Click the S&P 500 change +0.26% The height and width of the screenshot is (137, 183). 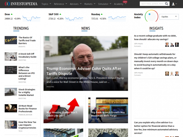(60, 19)
